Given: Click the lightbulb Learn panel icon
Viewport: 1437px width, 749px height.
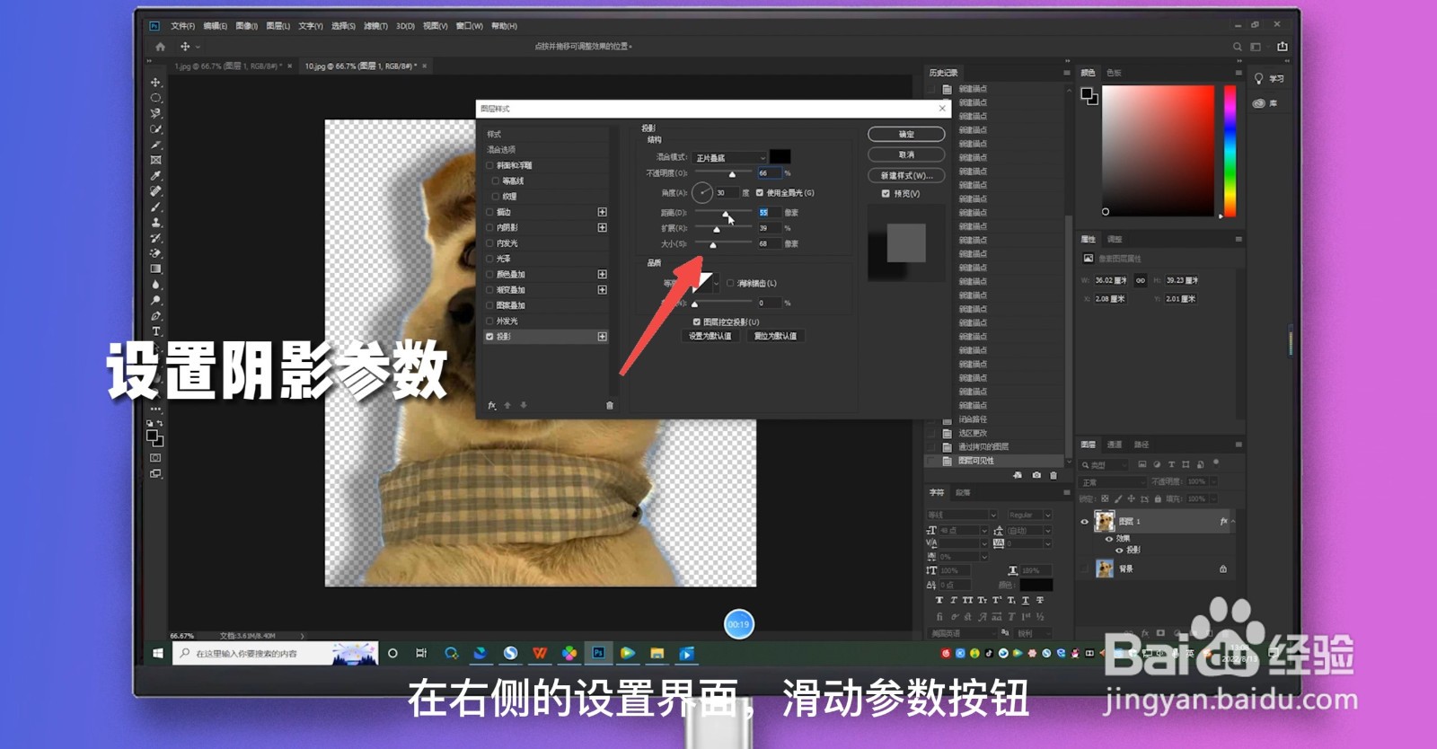Looking at the screenshot, I should point(1259,79).
